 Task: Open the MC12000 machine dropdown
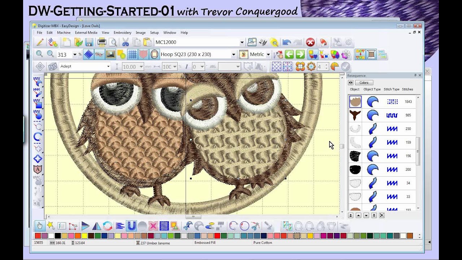(242, 43)
